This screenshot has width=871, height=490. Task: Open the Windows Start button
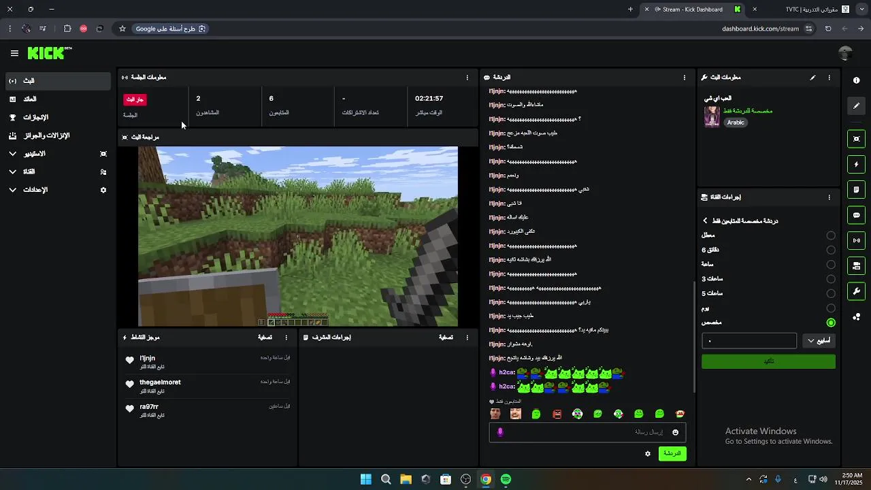366,479
